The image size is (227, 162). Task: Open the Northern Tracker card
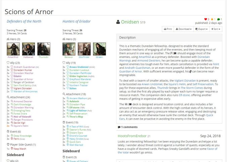[x=79, y=85]
